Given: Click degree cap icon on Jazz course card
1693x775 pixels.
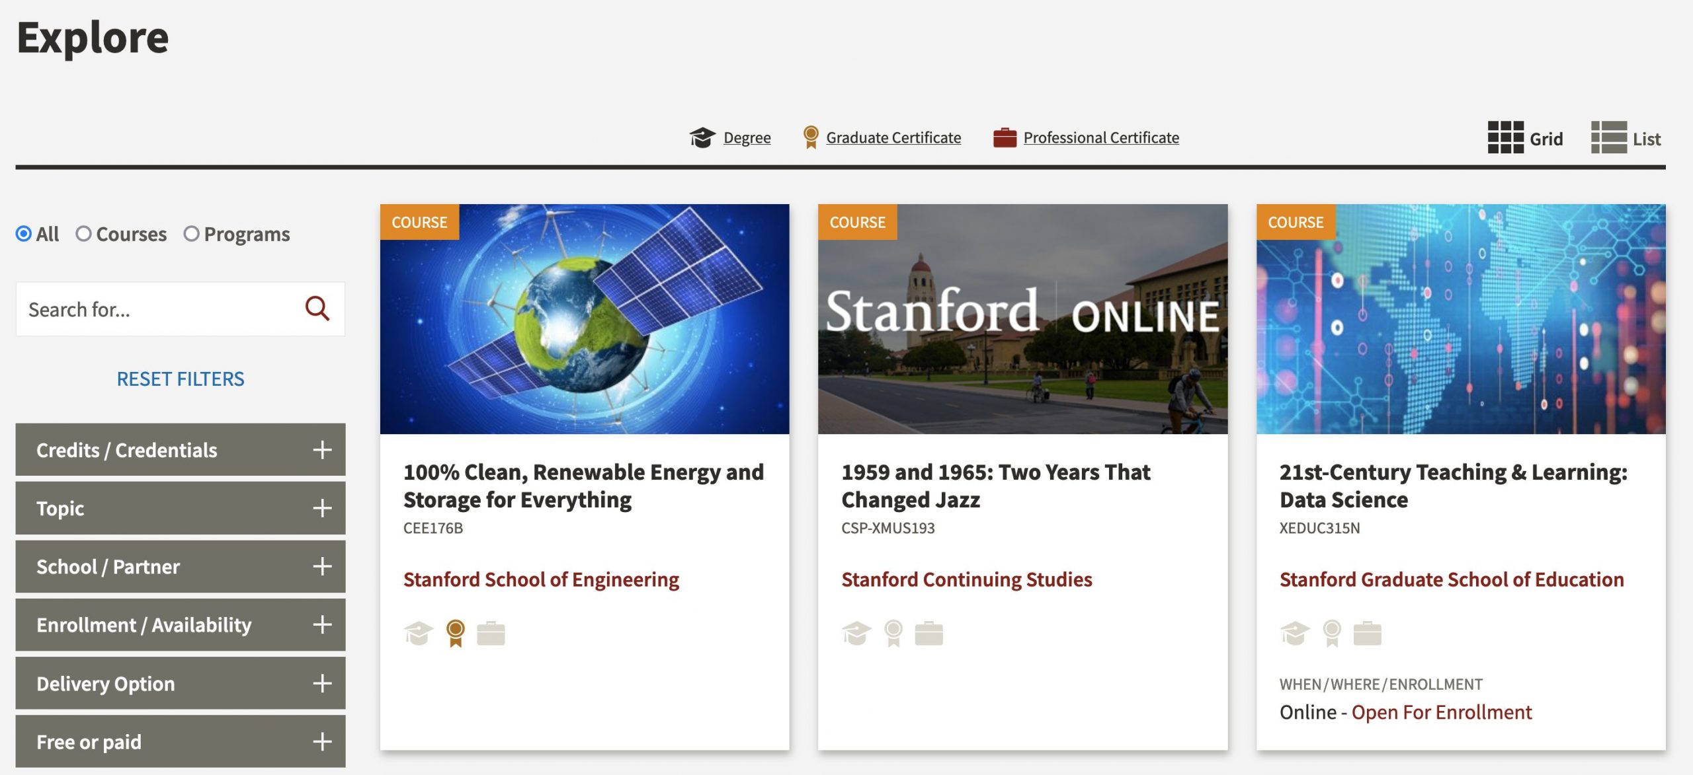Looking at the screenshot, I should (x=856, y=634).
